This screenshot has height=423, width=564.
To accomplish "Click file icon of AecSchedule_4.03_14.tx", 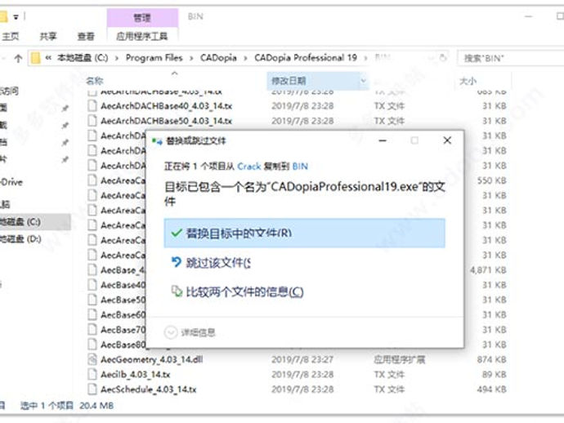I will click(92, 390).
